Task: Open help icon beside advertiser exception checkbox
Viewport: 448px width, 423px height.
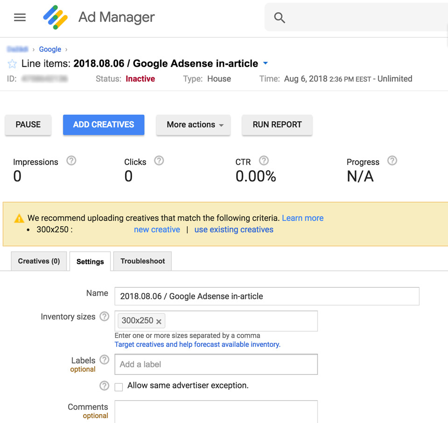Action: pyautogui.click(x=104, y=386)
